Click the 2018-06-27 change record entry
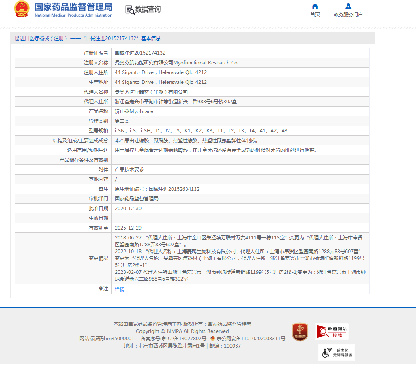This screenshot has width=416, height=371. 239,241
